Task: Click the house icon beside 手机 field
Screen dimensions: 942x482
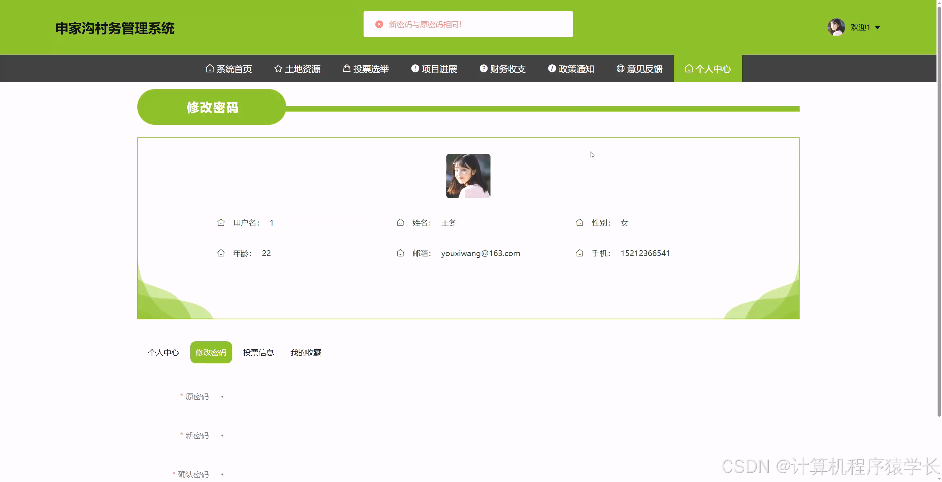Action: click(580, 253)
